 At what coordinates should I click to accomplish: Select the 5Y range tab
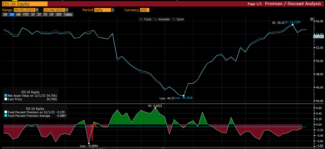pyautogui.click(x=52, y=15)
